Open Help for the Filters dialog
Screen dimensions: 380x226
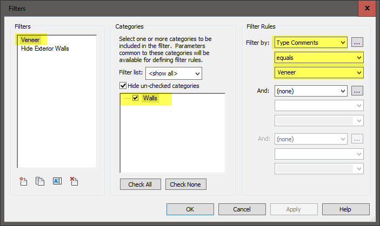point(345,209)
